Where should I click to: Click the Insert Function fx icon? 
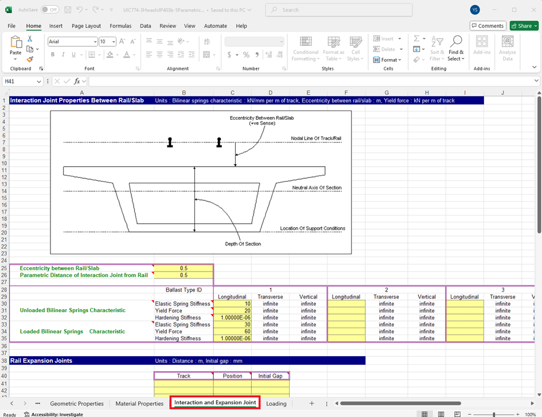pos(77,81)
